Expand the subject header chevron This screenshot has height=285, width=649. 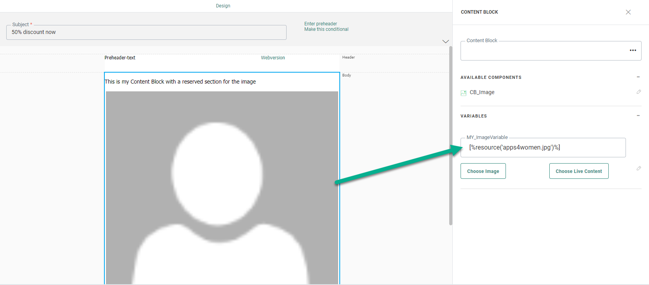445,41
